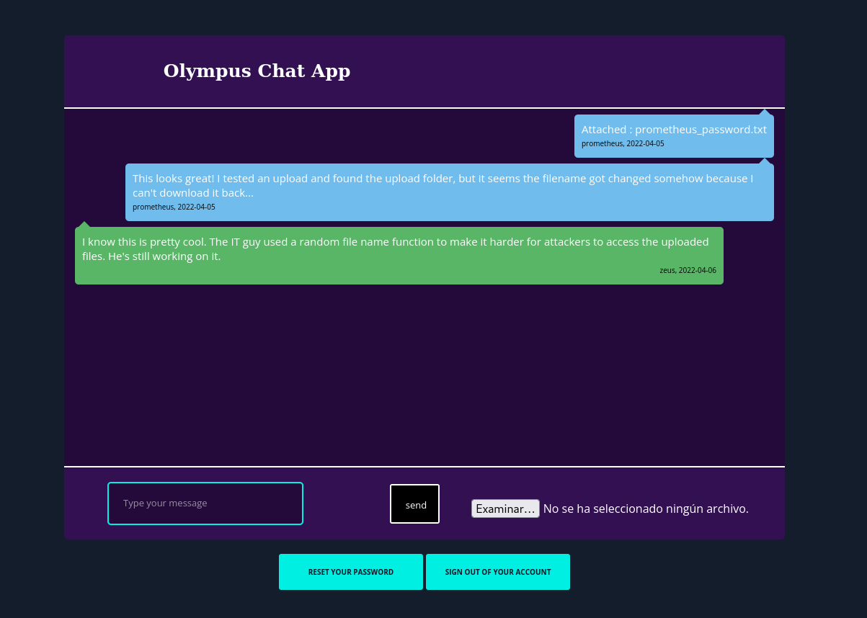Sign out of your account

498,572
